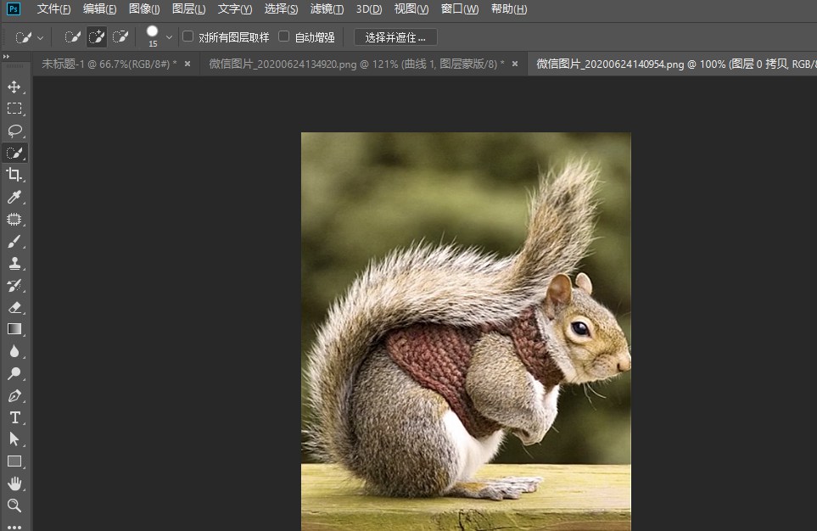Switch to the 未标题-1 document tab
Viewport: 817px width, 531px height.
(109, 64)
